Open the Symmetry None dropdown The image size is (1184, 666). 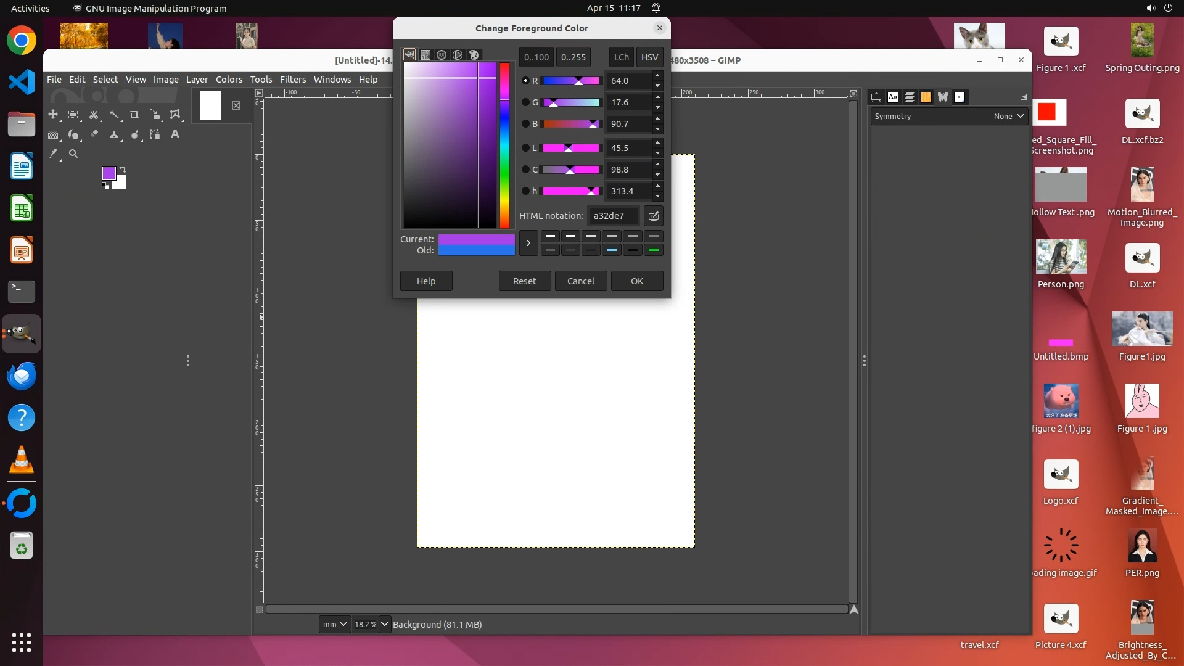(x=1009, y=117)
